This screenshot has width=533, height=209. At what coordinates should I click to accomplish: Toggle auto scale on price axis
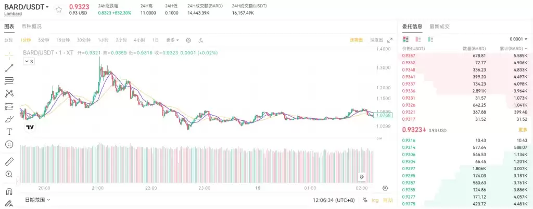388,200
